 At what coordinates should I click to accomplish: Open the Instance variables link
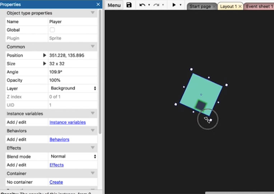68,122
